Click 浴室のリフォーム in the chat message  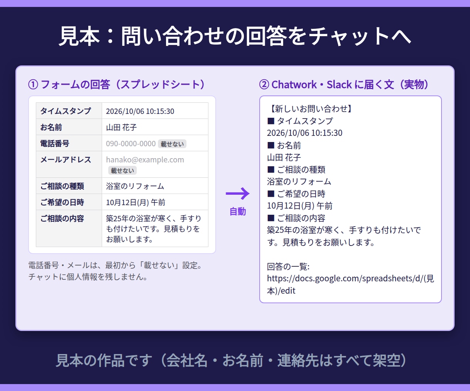tap(299, 182)
